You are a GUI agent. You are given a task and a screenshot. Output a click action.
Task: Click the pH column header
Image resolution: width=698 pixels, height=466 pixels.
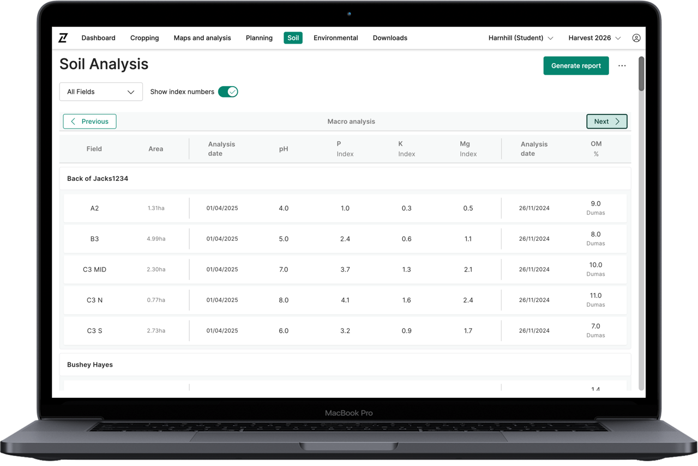284,149
